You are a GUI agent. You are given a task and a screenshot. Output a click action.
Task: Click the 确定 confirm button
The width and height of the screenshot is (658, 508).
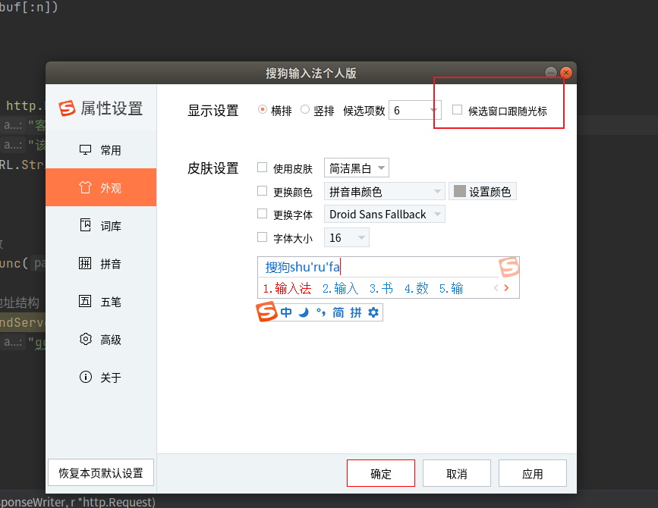(x=381, y=473)
